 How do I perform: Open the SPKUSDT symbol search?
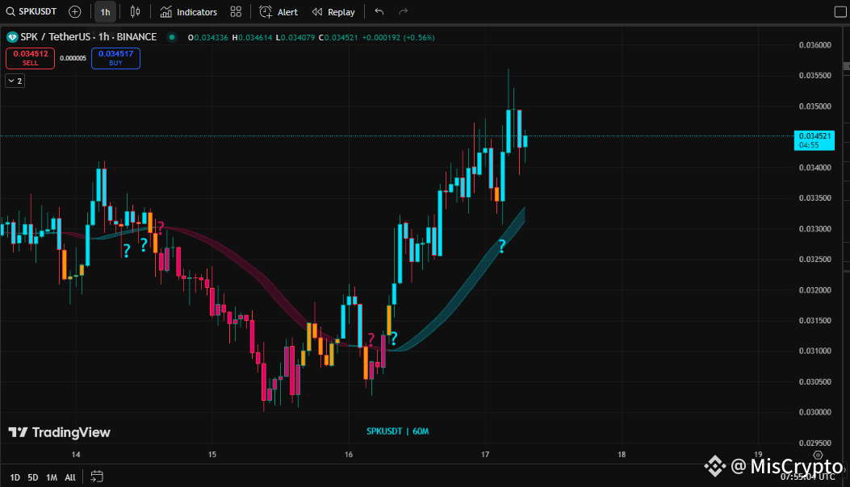coord(31,11)
